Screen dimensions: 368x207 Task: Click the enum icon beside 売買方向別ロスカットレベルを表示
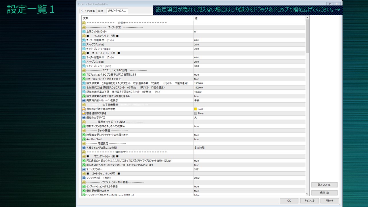[x=84, y=101]
